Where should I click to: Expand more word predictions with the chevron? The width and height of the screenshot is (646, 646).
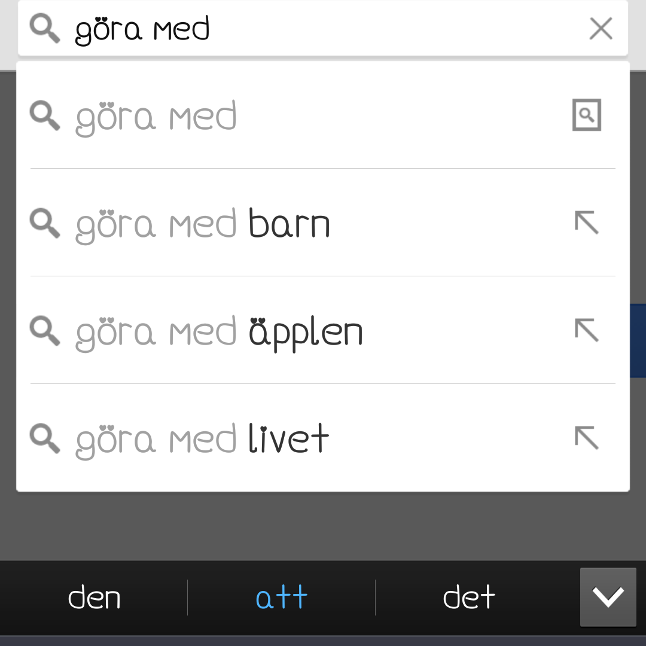point(608,597)
